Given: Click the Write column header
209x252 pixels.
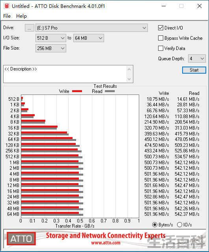Looking at the screenshot, I should [164, 93].
